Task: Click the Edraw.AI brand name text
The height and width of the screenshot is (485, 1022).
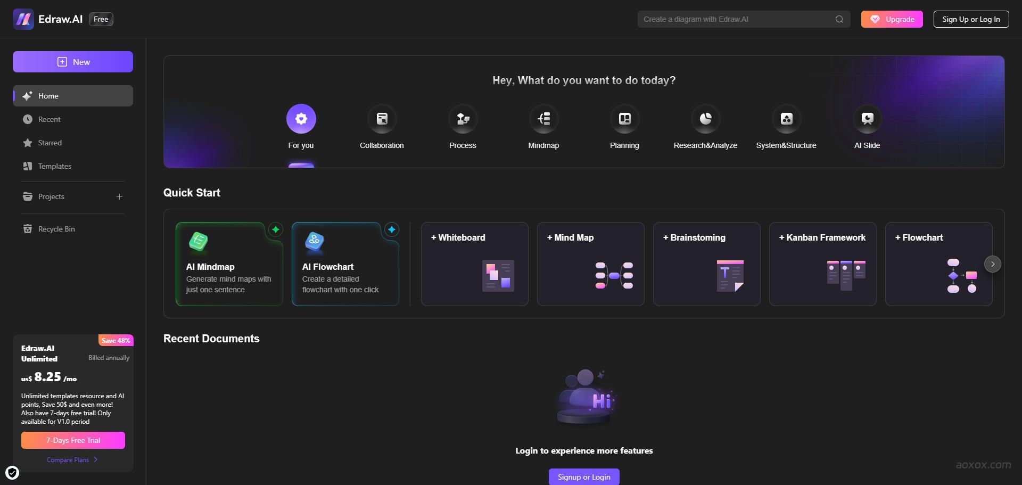Action: [x=61, y=19]
